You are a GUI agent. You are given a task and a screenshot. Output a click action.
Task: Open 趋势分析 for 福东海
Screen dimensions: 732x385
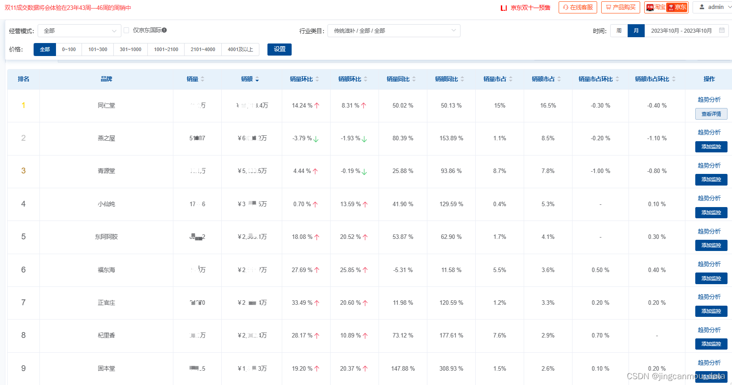pyautogui.click(x=709, y=264)
